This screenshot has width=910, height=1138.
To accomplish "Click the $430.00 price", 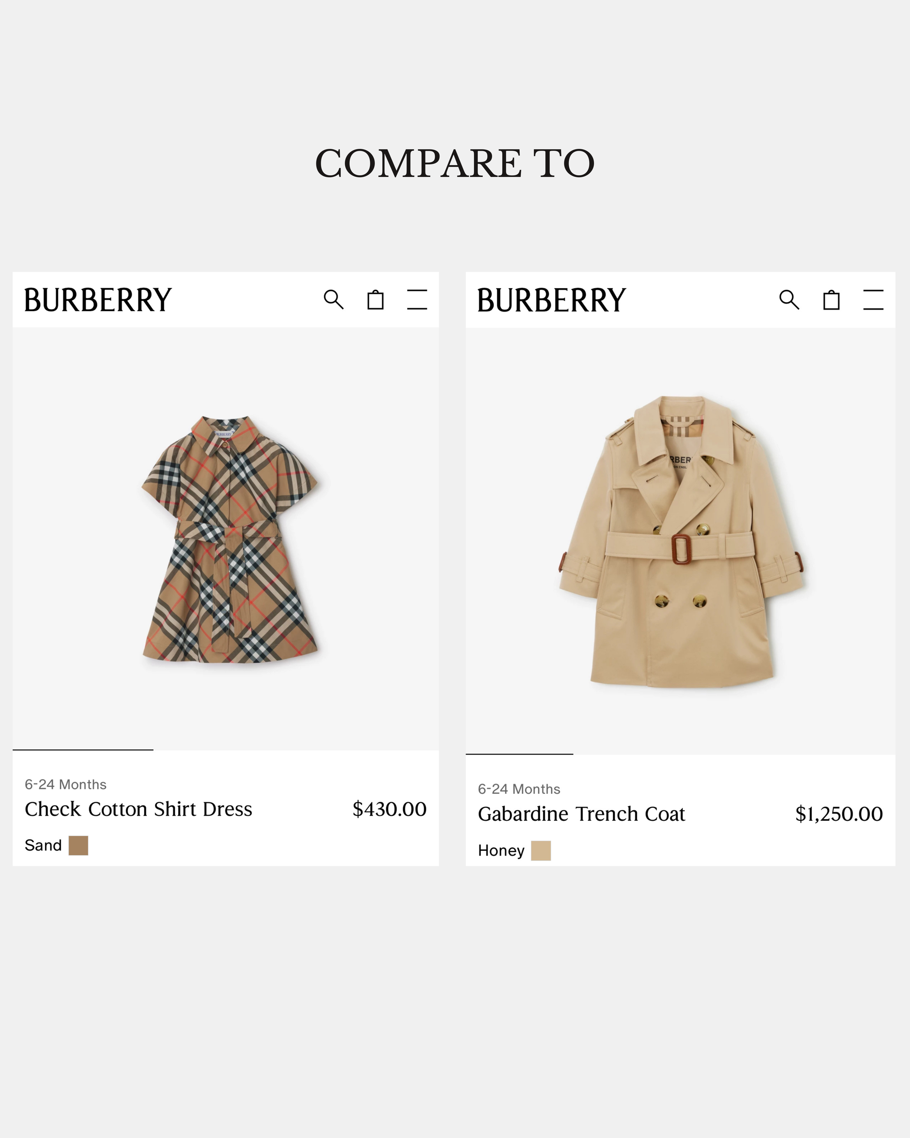I will 389,809.
